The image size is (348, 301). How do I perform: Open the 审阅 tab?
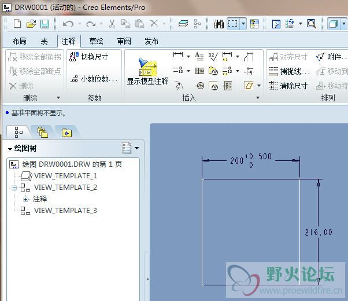click(124, 41)
